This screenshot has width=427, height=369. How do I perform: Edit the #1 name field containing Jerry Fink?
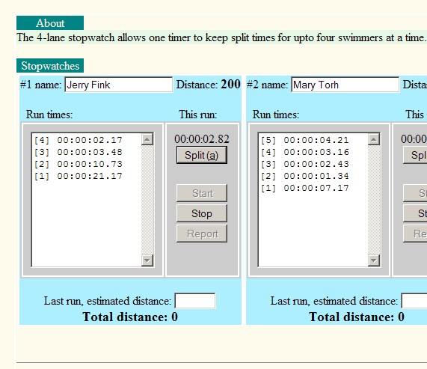click(118, 85)
